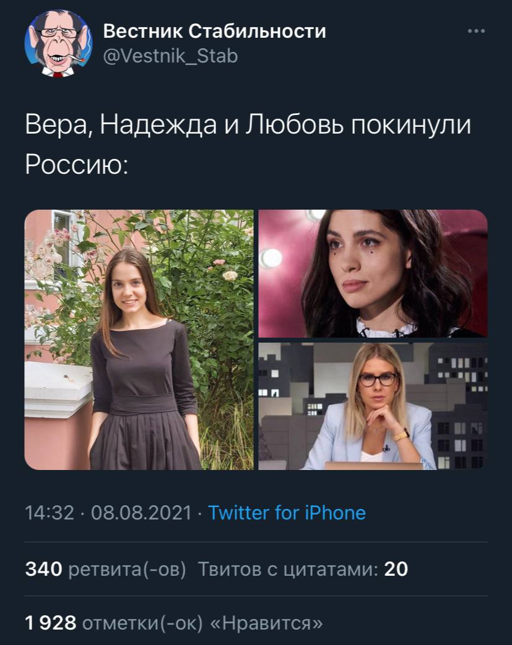
Task: Tap the word Россию in tweet text
Action: (77, 164)
